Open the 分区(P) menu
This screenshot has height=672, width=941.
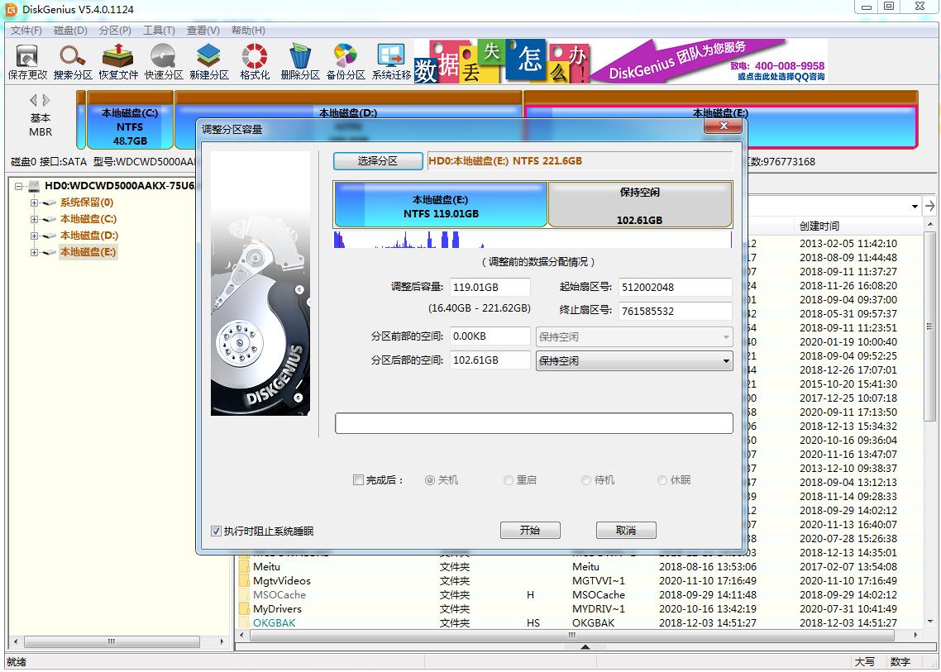115,30
